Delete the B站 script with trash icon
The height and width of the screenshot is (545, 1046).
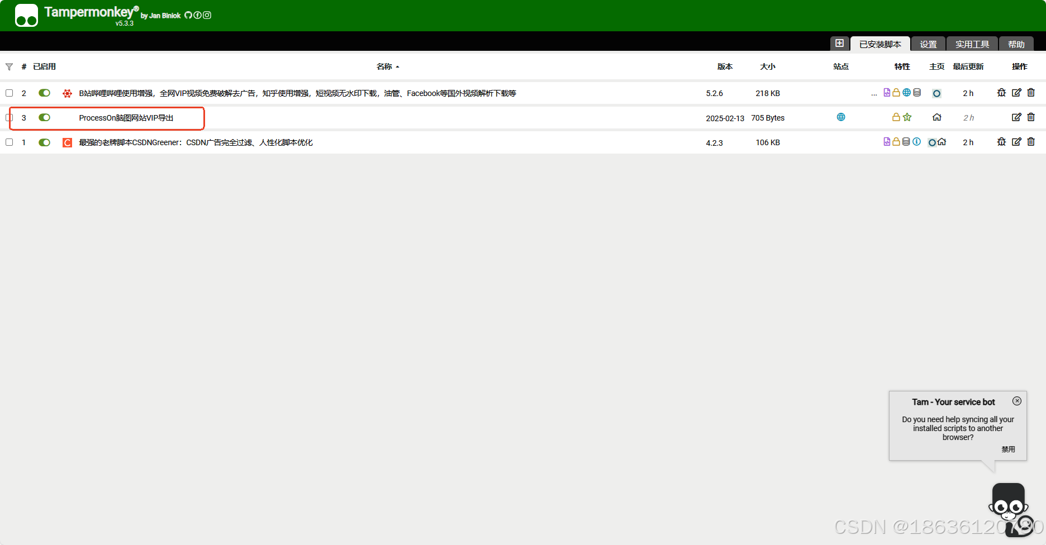click(x=1031, y=93)
